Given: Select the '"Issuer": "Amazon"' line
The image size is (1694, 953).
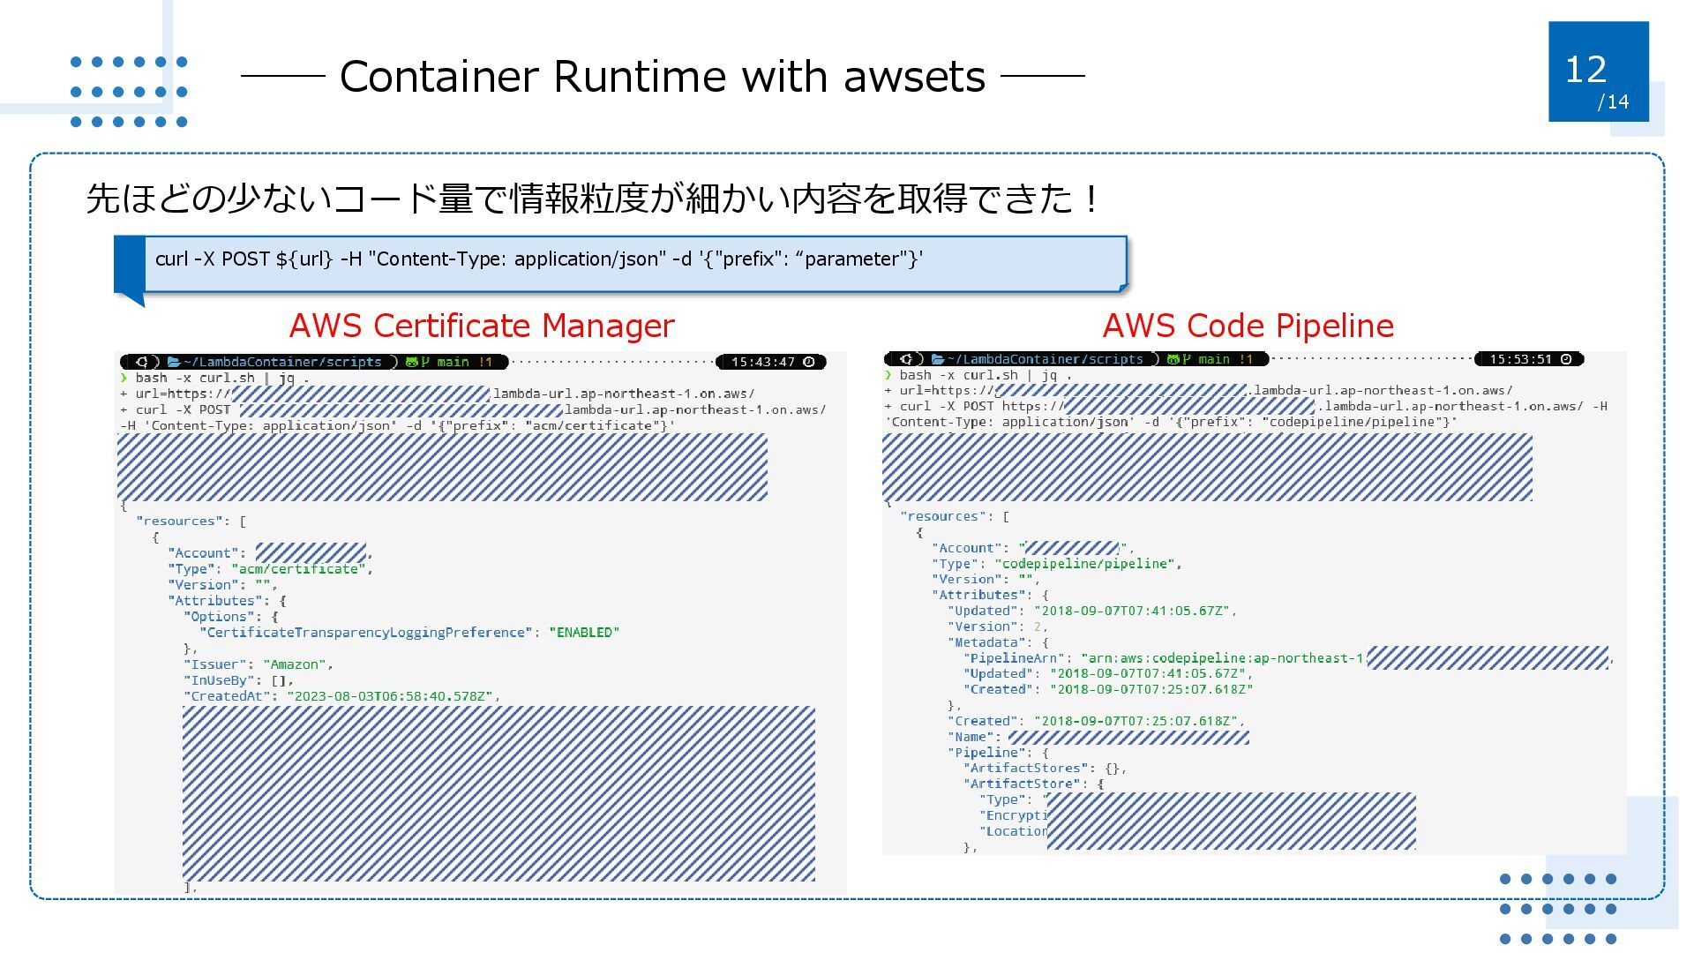Looking at the screenshot, I should pyautogui.click(x=259, y=664).
